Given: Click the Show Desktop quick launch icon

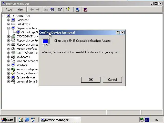Looking at the screenshot, I should 21,120.
